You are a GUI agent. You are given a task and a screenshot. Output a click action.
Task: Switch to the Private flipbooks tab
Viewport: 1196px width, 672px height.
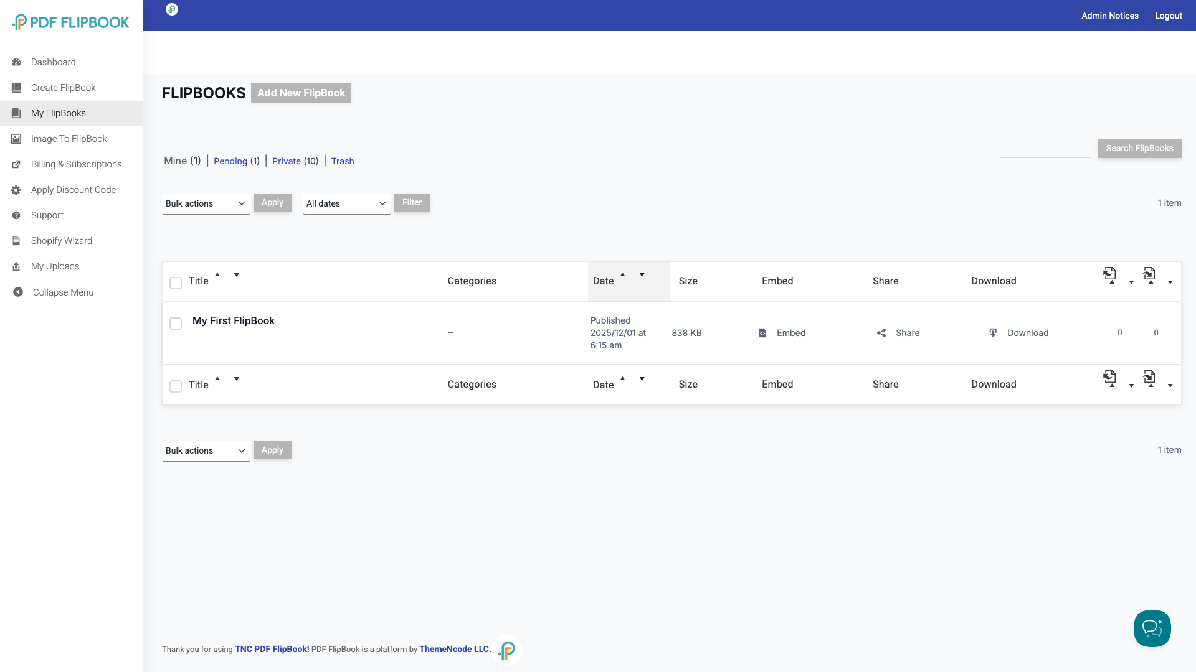tap(287, 161)
